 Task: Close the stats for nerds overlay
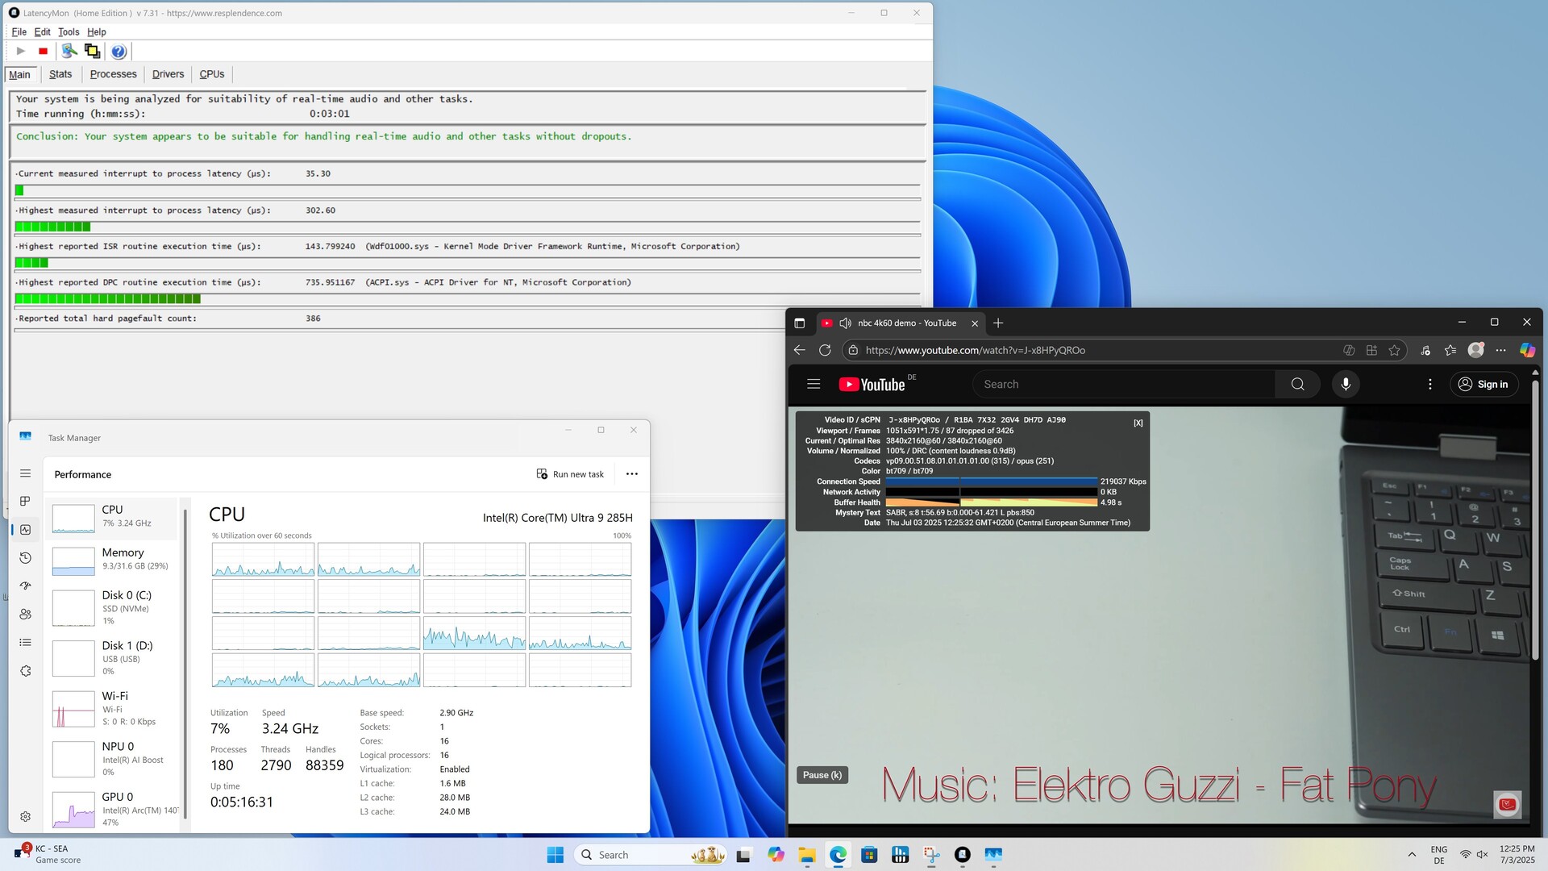tap(1138, 423)
